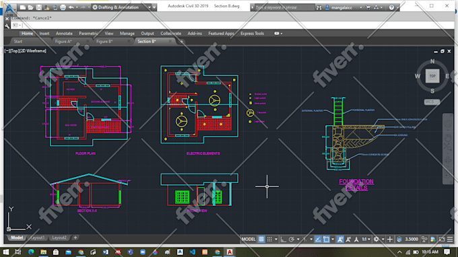Click the Save diskette icon
This screenshot has height=257, width=458.
click(x=38, y=7)
